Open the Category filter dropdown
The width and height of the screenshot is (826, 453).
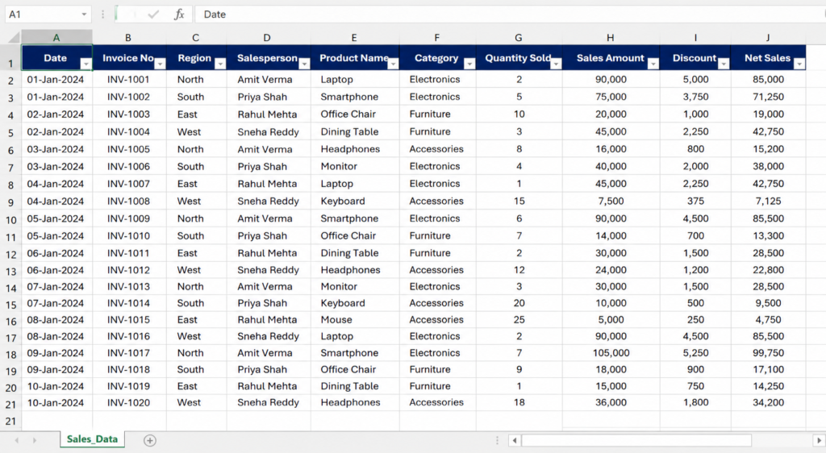click(x=469, y=64)
